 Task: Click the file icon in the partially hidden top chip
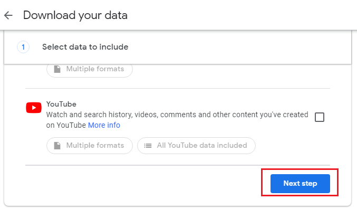tap(57, 69)
